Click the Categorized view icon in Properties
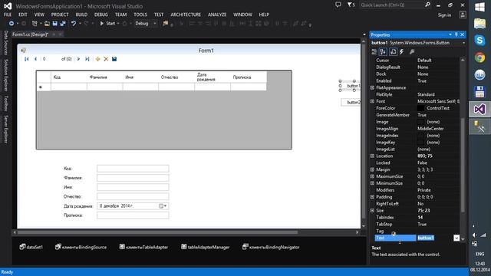The height and width of the screenshot is (276, 491). (374, 52)
